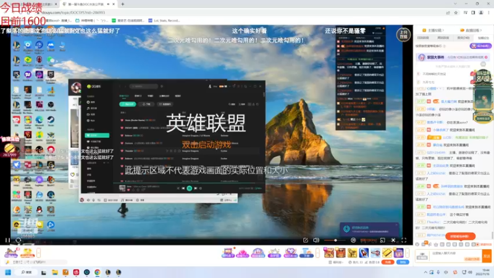Send the chat message with the orange send button

point(487,256)
